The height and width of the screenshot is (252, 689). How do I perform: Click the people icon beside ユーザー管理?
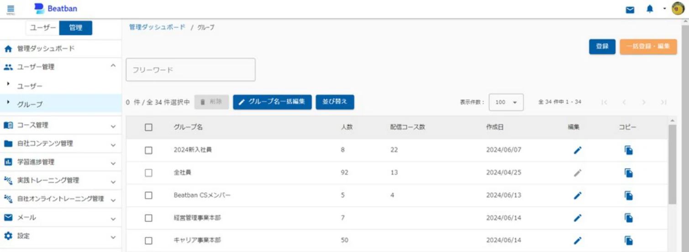click(x=8, y=67)
